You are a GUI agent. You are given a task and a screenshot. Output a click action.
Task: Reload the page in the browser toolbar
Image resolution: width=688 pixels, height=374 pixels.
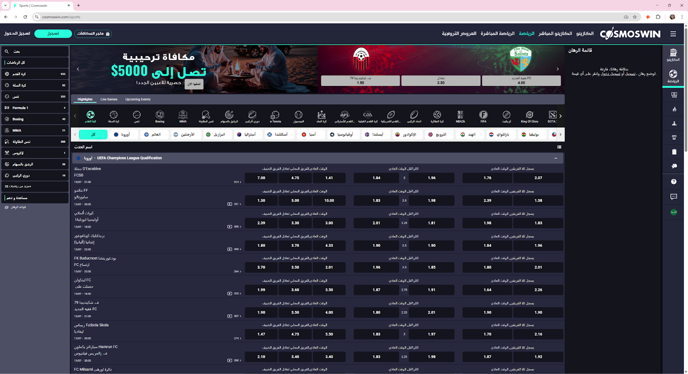[x=25, y=17]
